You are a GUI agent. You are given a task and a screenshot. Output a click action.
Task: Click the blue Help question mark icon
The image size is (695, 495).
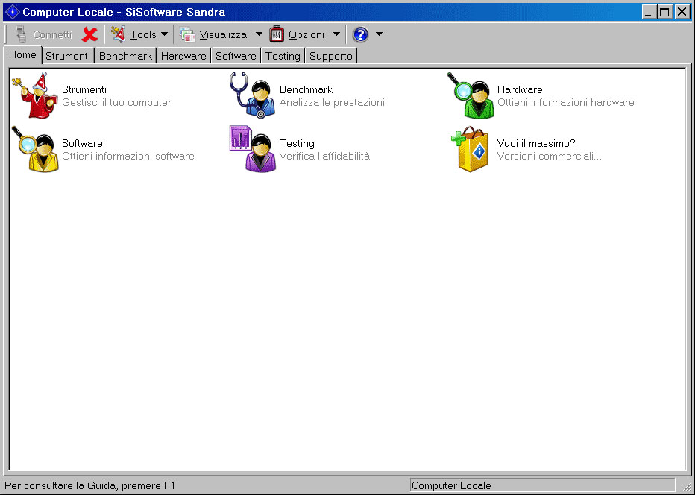[x=361, y=34]
